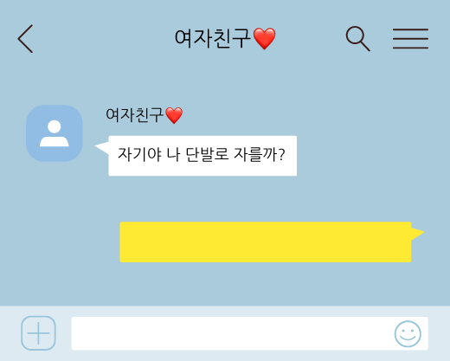The height and width of the screenshot is (361, 450).
Task: Open 여자친구 default profile picture
Action: (55, 133)
